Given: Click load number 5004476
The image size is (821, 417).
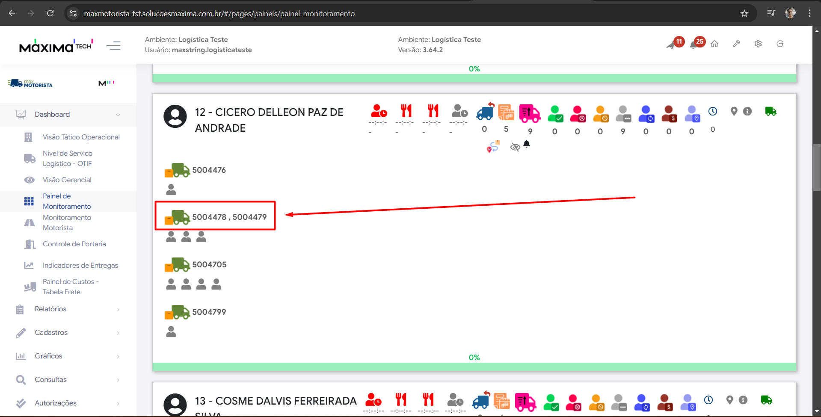Looking at the screenshot, I should click(209, 170).
